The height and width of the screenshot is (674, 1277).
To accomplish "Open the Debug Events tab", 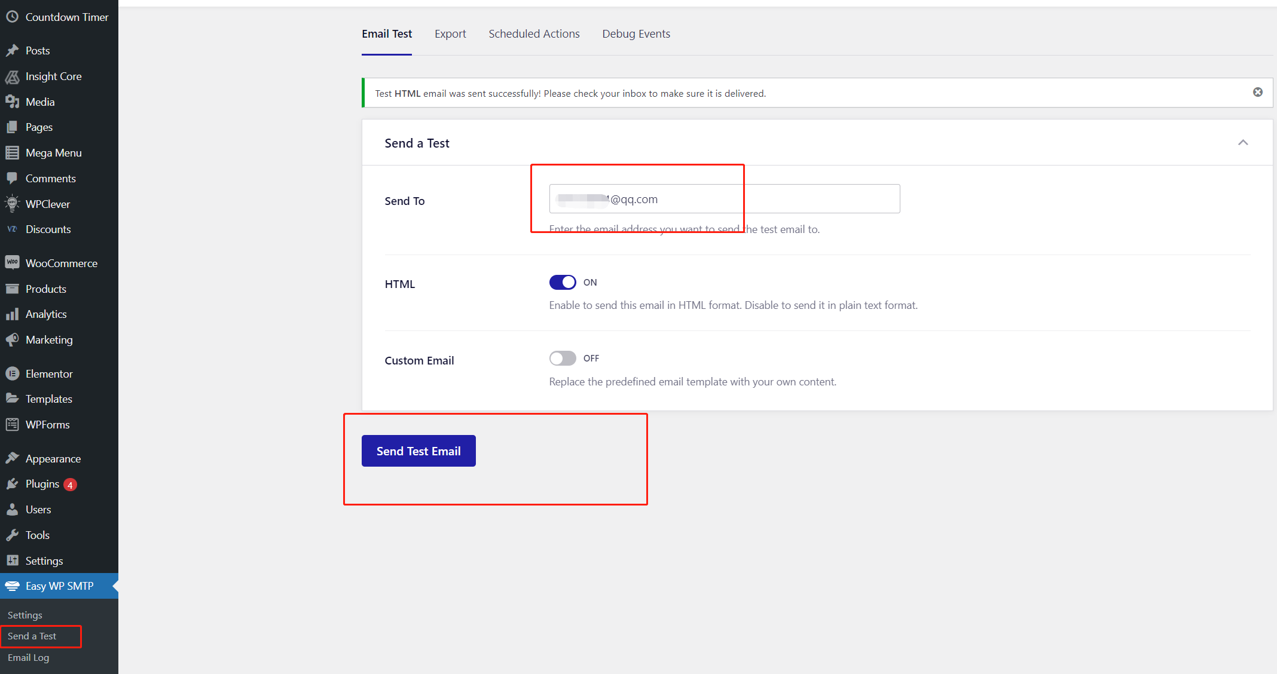I will (x=636, y=33).
